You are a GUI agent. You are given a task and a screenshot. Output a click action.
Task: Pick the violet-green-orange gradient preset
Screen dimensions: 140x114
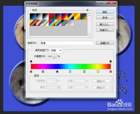click(x=83, y=16)
